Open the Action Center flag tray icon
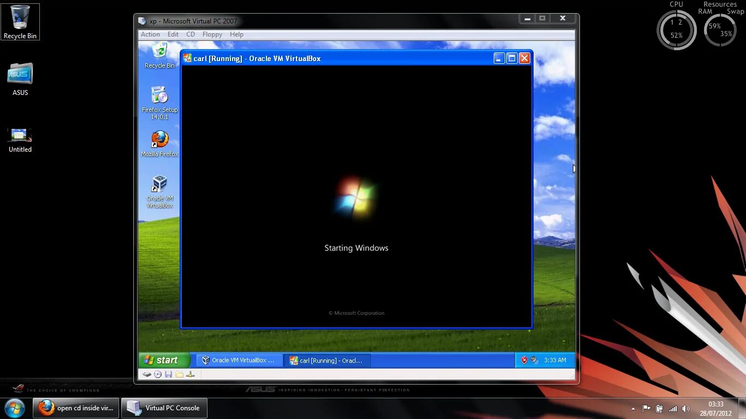Screen dimensions: 746x419 click(646, 408)
